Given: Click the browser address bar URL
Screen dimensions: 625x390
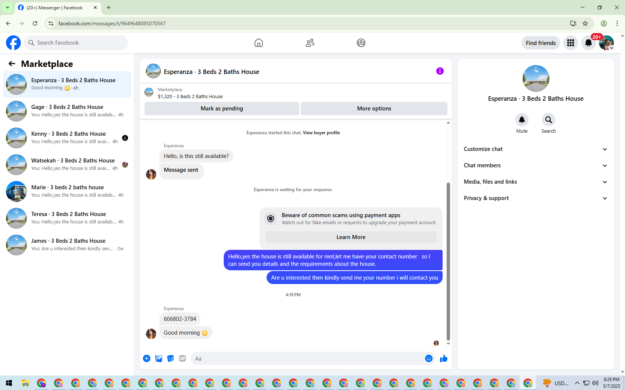Looking at the screenshot, I should [112, 23].
